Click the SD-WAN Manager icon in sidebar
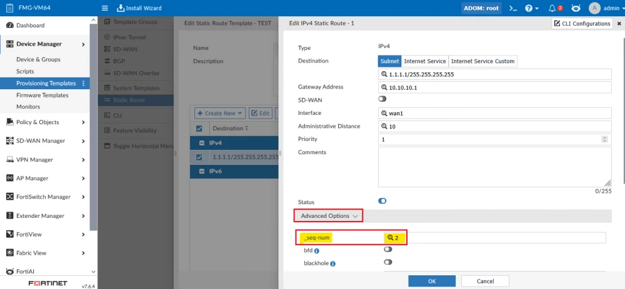This screenshot has height=289, width=625. tap(9, 141)
